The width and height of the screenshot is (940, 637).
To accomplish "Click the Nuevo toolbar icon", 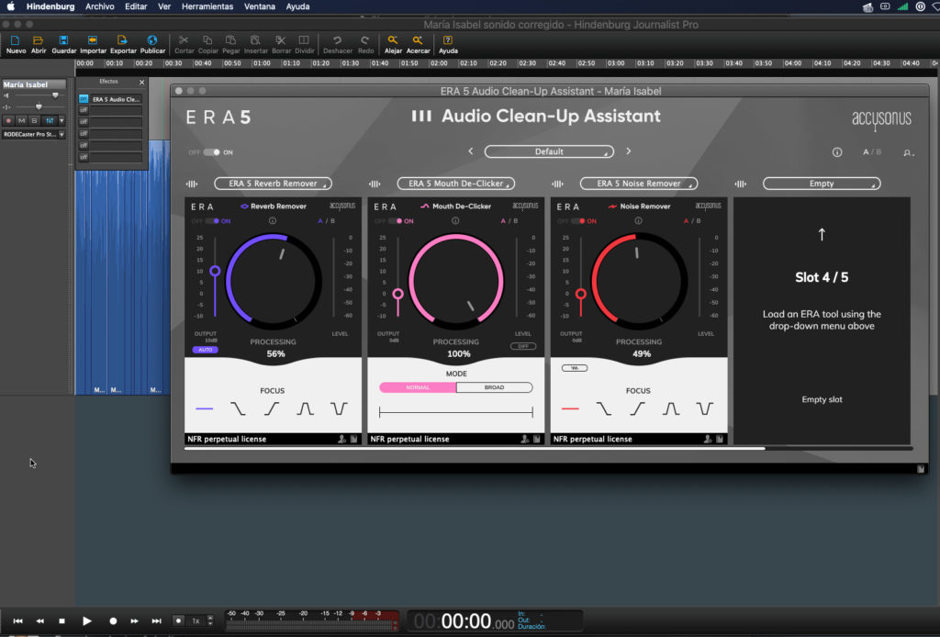I will click(x=16, y=40).
